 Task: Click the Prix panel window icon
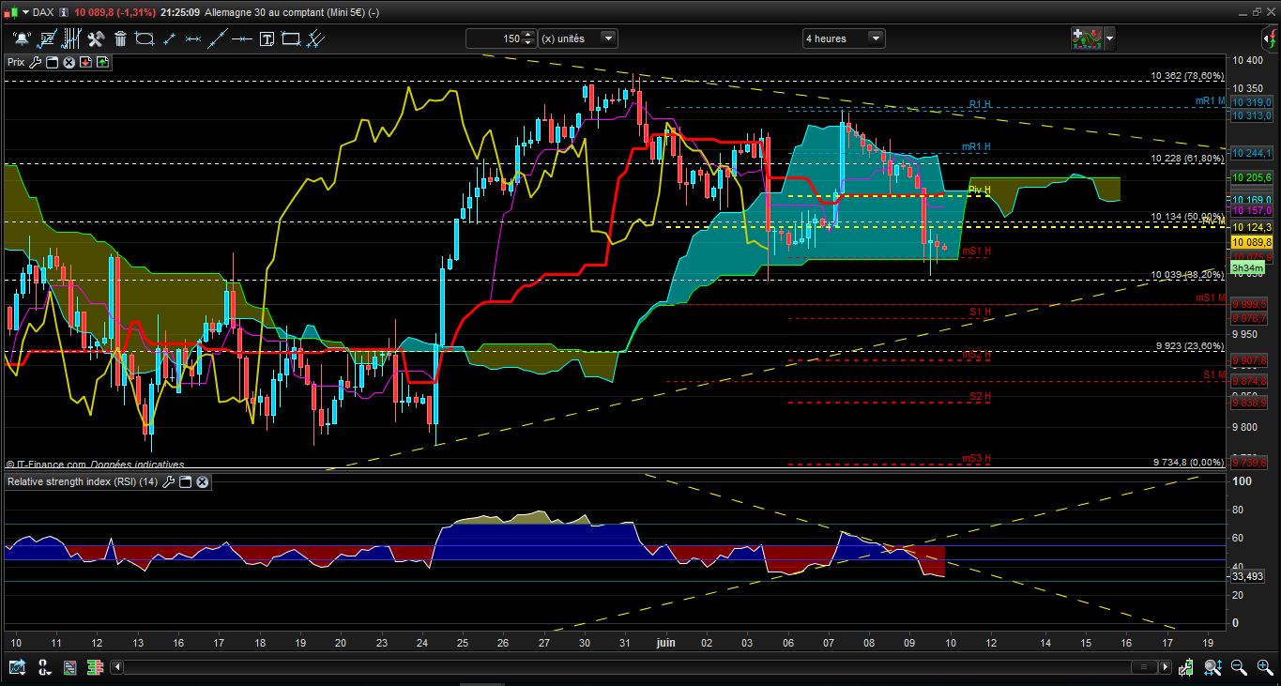coord(53,62)
